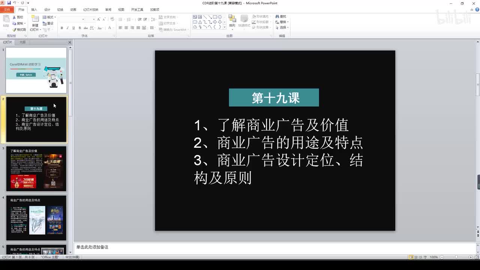Click Shape Outline (形状轮廓) button
The height and width of the screenshot is (270, 480).
pyautogui.click(x=261, y=22)
